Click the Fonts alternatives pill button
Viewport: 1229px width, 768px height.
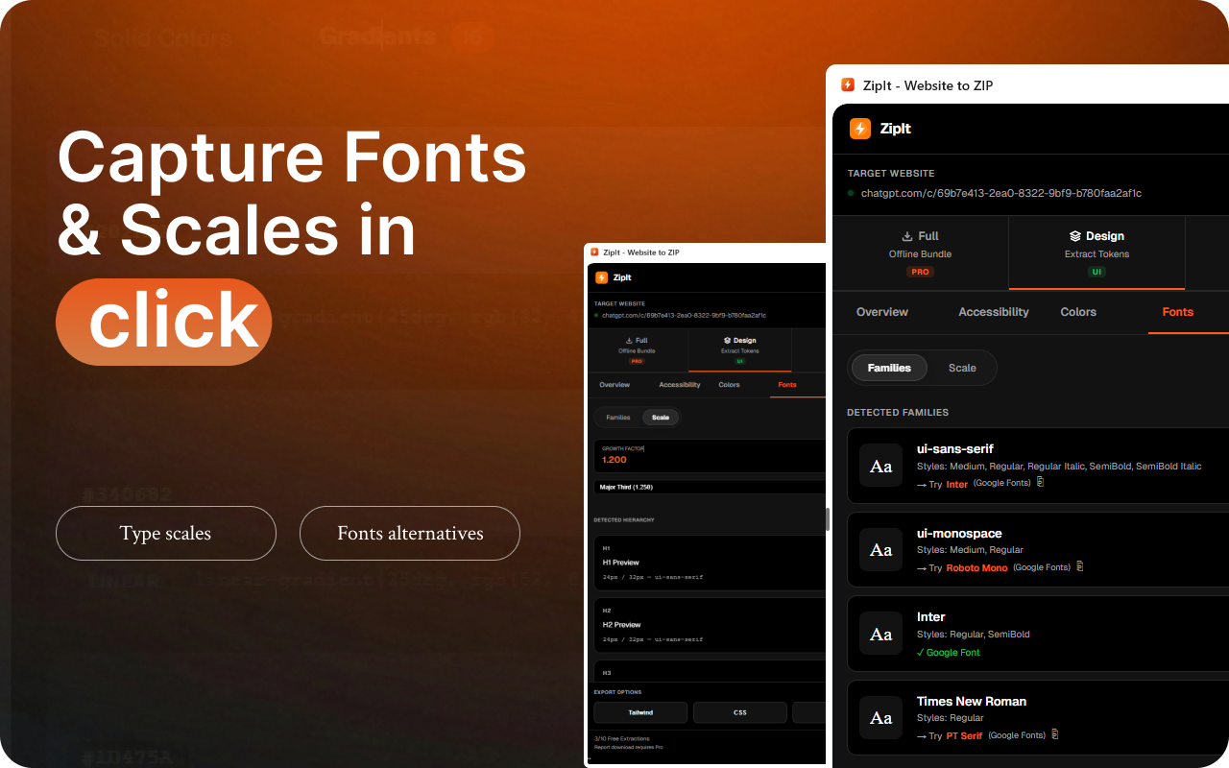[x=410, y=533]
